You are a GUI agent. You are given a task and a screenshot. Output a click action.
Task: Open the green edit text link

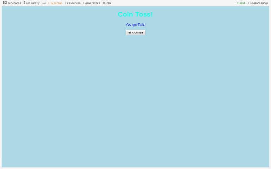[242, 3]
